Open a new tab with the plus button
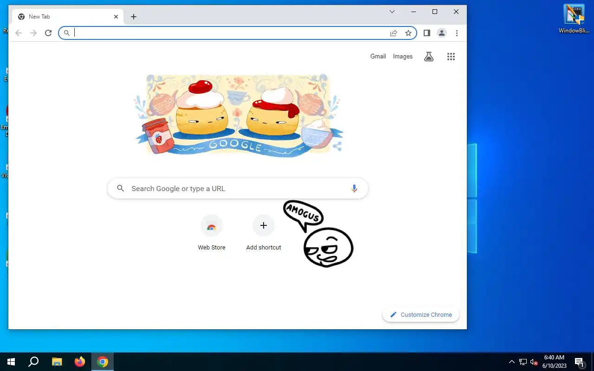This screenshot has height=371, width=594. 134,17
